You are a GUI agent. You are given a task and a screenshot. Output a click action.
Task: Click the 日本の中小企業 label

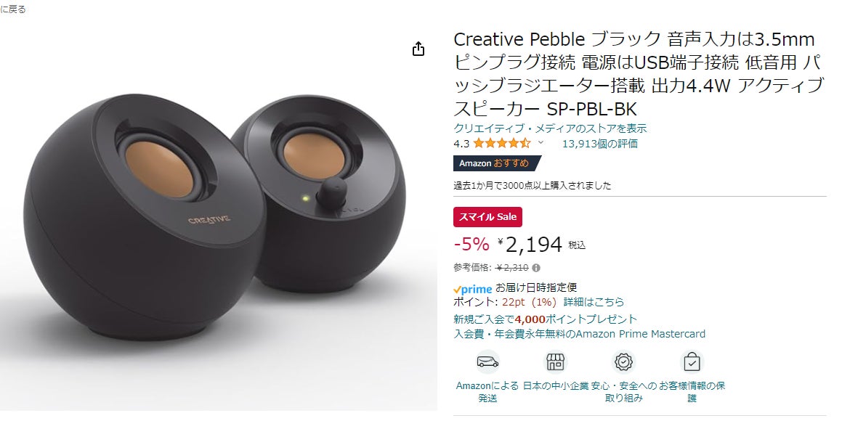555,386
